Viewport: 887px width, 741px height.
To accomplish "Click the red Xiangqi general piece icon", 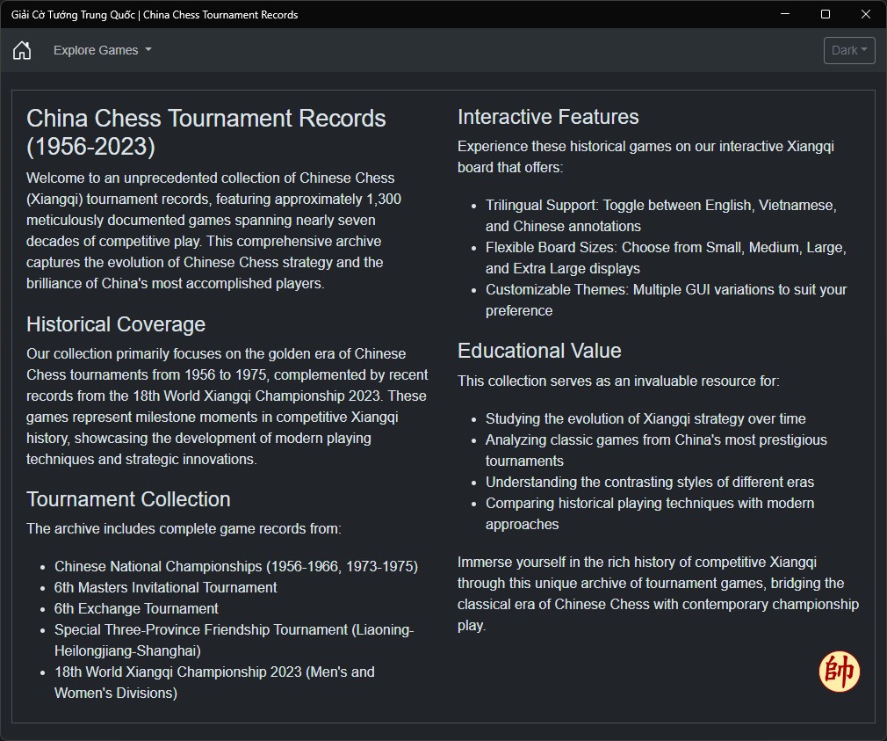I will [839, 672].
